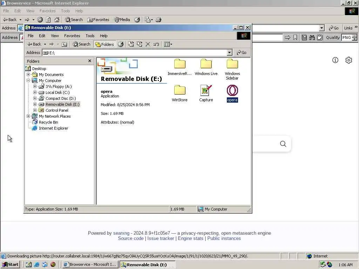
Task: Click Explorer History icon
Action: tap(121, 44)
